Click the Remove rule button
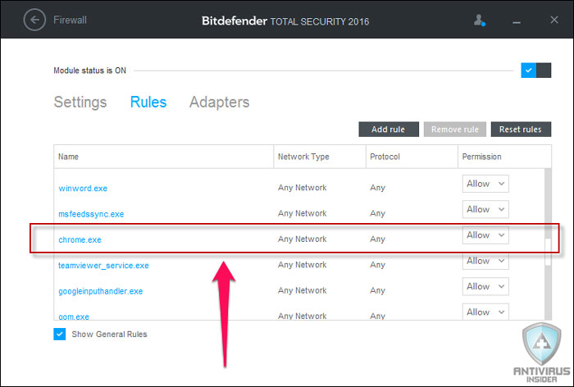The width and height of the screenshot is (574, 387). 454,130
